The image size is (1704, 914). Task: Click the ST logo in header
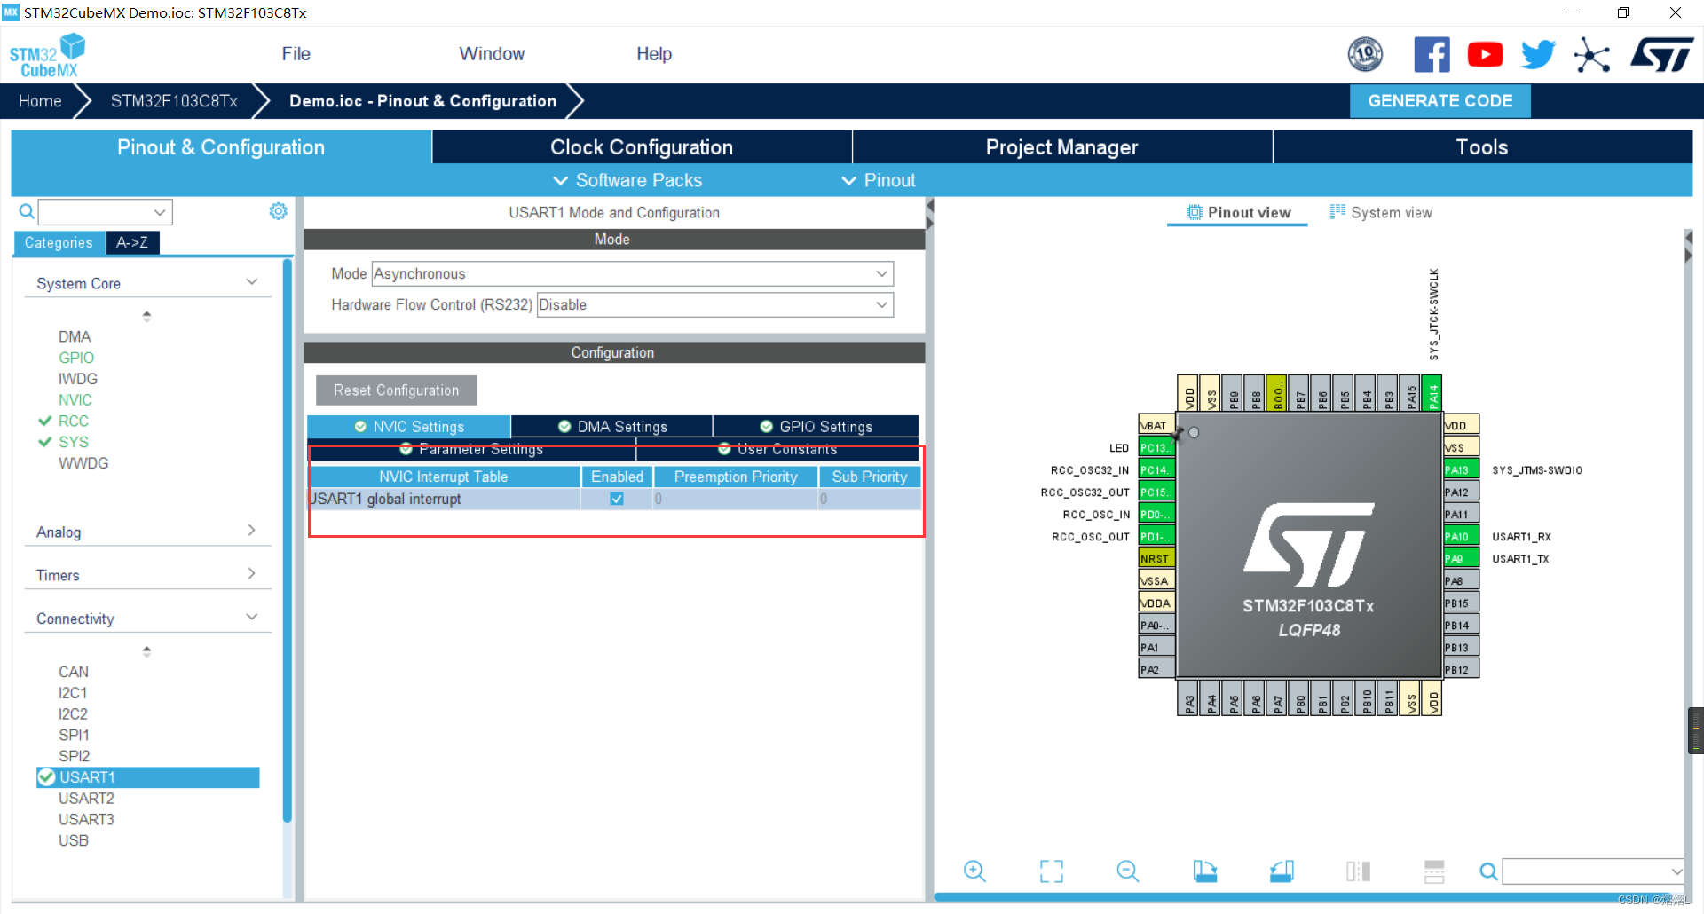pyautogui.click(x=1662, y=55)
